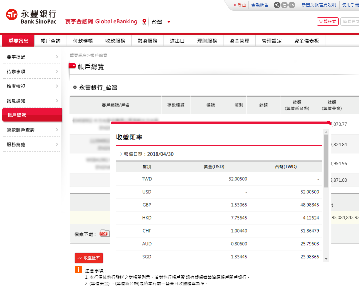Open the 進出口 main tab
Viewport: 359px width, 308px height.
(177, 41)
